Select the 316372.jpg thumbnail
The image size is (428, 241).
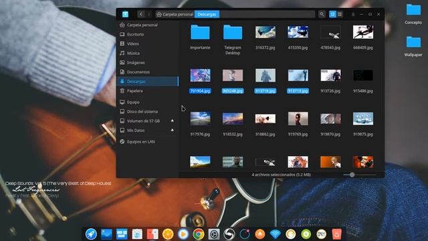click(x=265, y=32)
